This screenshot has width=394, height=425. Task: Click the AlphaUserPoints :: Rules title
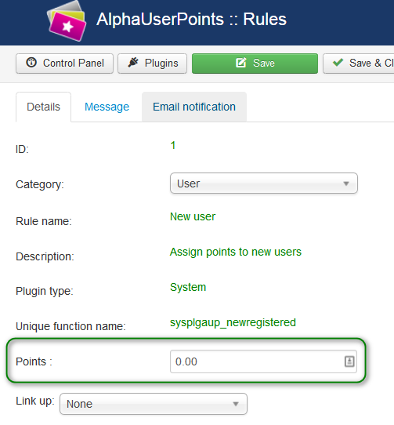pos(191,20)
